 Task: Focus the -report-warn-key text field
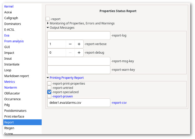79,70
